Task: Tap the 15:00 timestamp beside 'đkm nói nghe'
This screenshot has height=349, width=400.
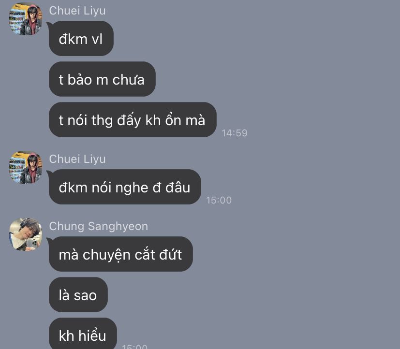Action: 219,200
